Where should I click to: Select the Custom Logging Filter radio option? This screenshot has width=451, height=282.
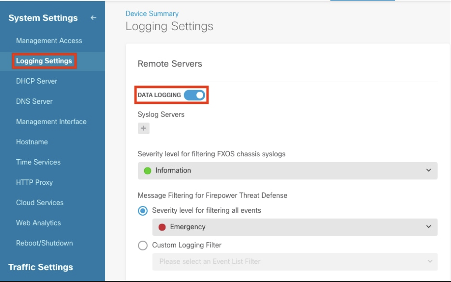(x=143, y=245)
